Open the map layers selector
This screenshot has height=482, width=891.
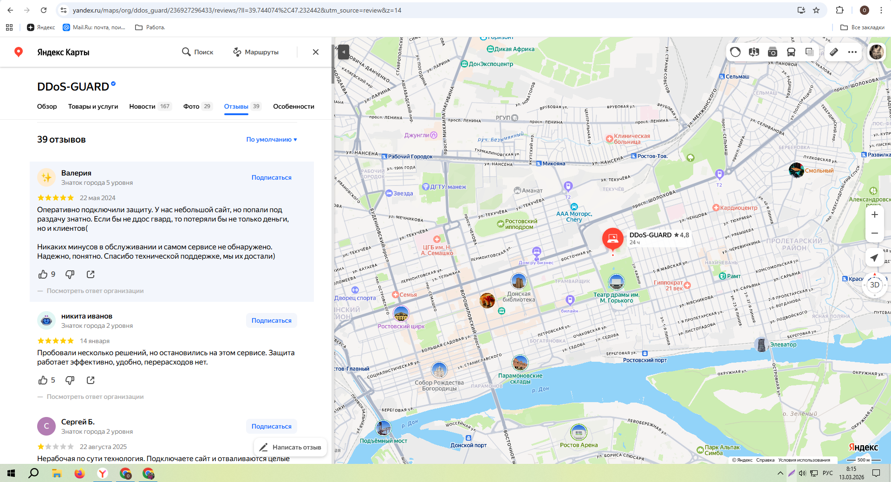pyautogui.click(x=809, y=52)
